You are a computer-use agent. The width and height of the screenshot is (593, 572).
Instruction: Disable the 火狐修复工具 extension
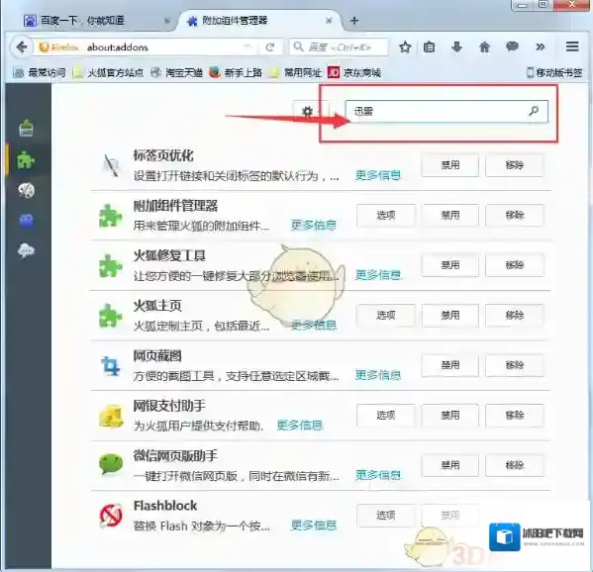(x=450, y=265)
